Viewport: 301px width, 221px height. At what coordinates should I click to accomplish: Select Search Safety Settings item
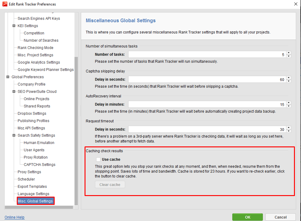tap(36, 135)
